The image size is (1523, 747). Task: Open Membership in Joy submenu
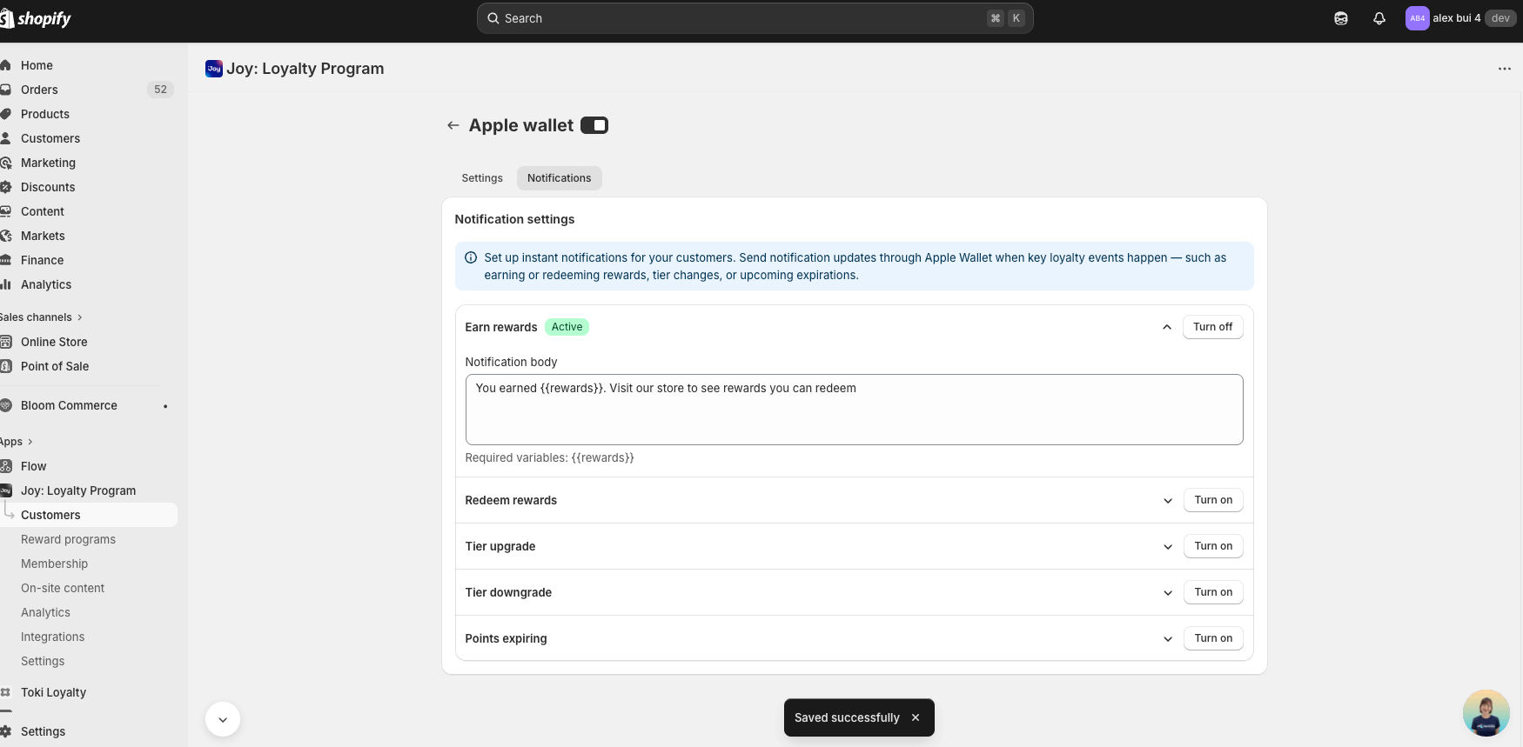point(54,564)
